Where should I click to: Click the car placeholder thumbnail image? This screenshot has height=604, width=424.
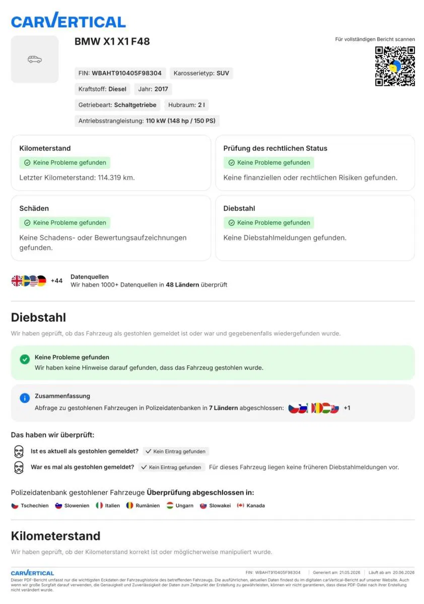point(35,59)
